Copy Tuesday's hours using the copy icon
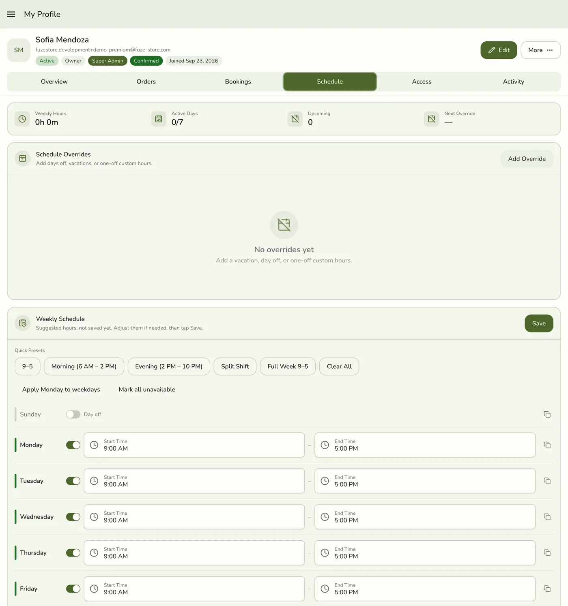 (547, 481)
